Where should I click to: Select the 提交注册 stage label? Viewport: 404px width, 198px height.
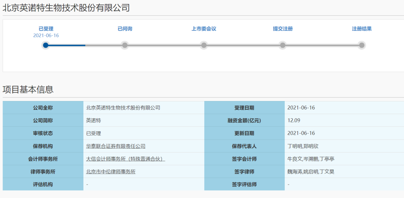[283, 29]
